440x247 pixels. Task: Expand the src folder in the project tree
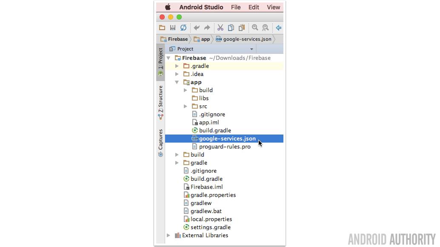(x=185, y=106)
